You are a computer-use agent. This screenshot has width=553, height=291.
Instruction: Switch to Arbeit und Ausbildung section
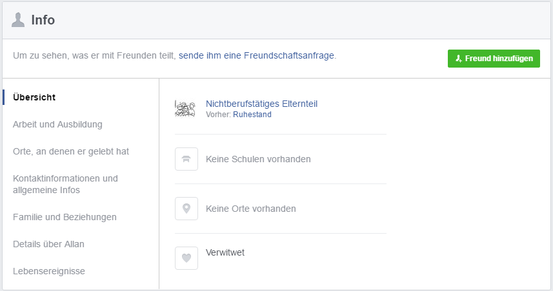[x=57, y=124]
